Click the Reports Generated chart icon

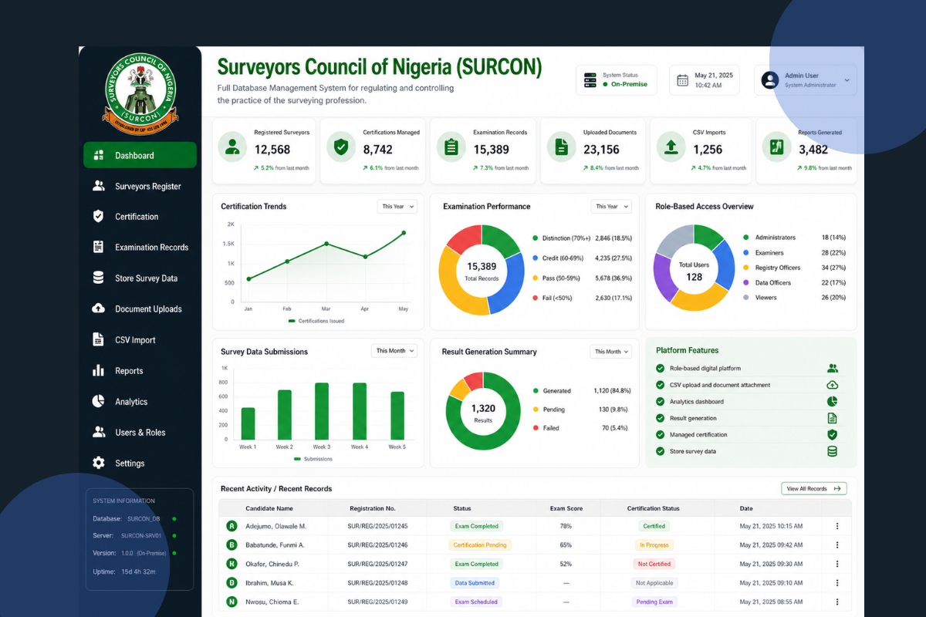(x=776, y=147)
